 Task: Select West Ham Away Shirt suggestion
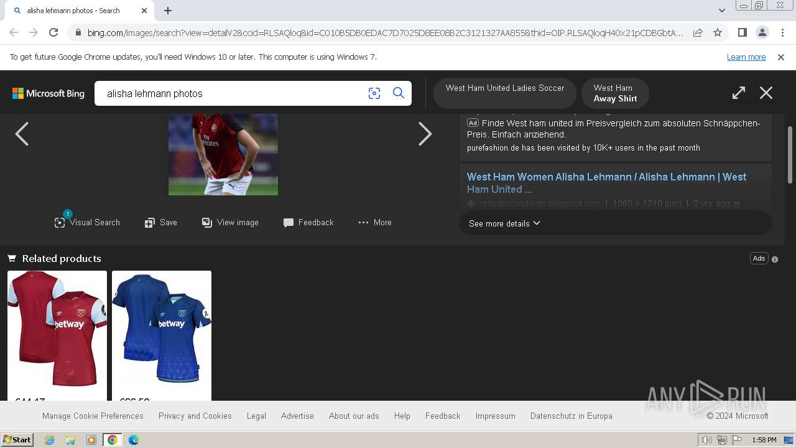point(615,93)
